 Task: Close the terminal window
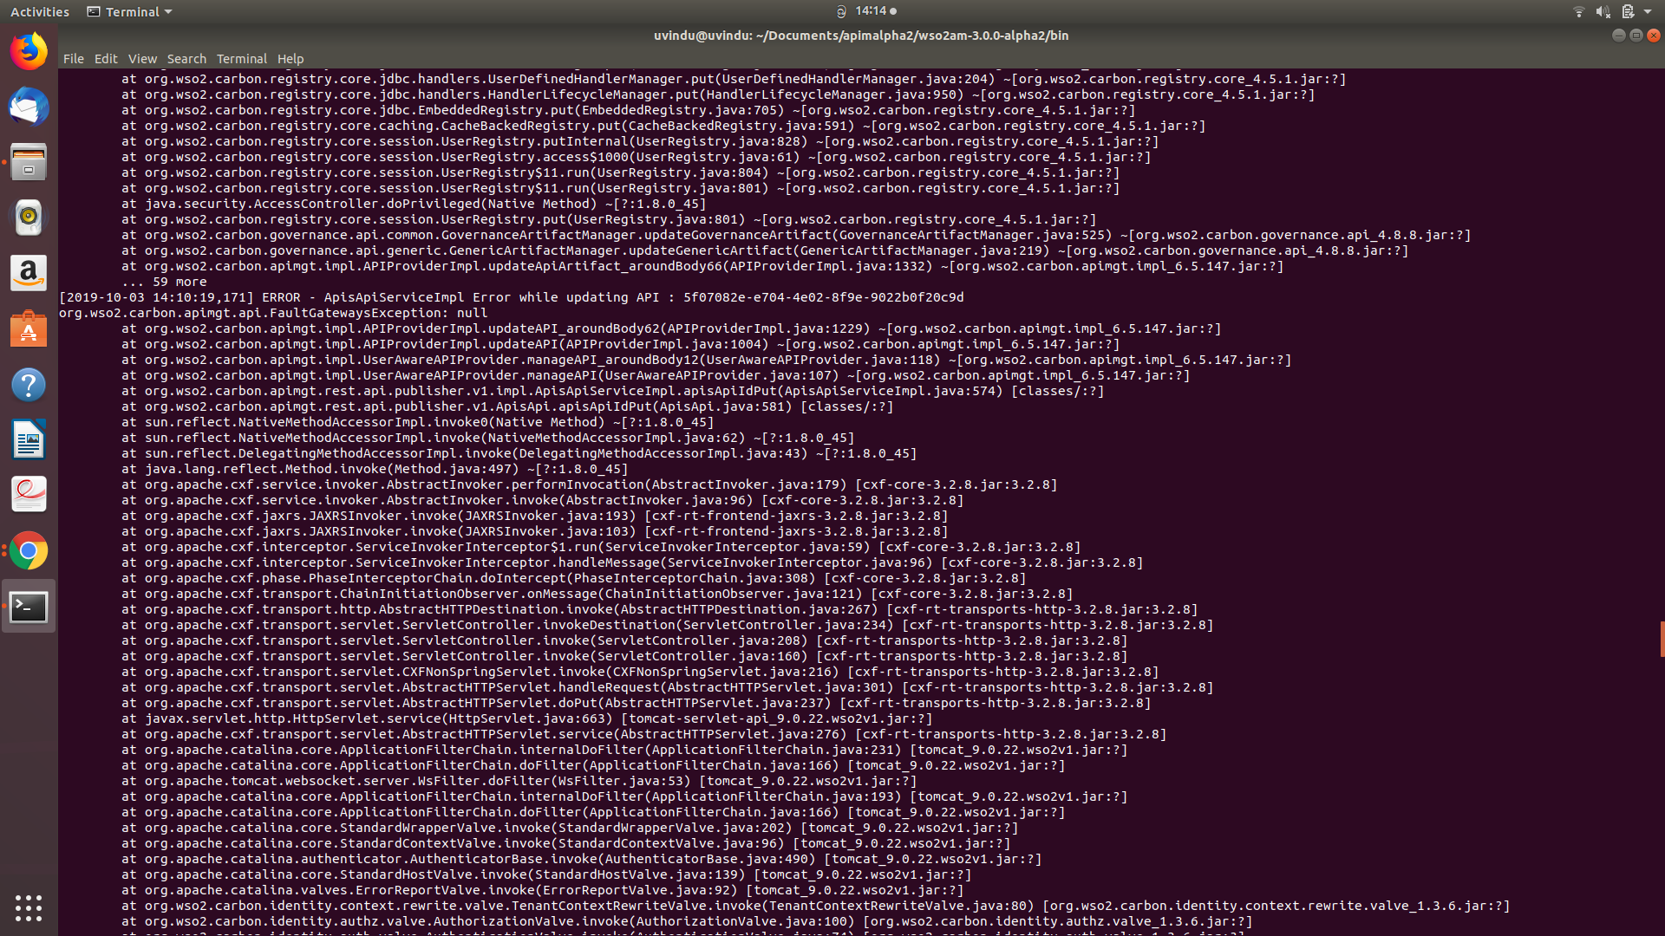tap(1654, 36)
